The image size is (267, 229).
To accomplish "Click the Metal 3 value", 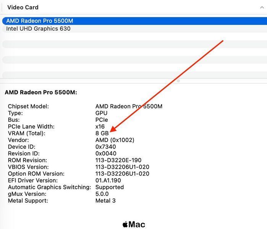I will pos(105,201).
